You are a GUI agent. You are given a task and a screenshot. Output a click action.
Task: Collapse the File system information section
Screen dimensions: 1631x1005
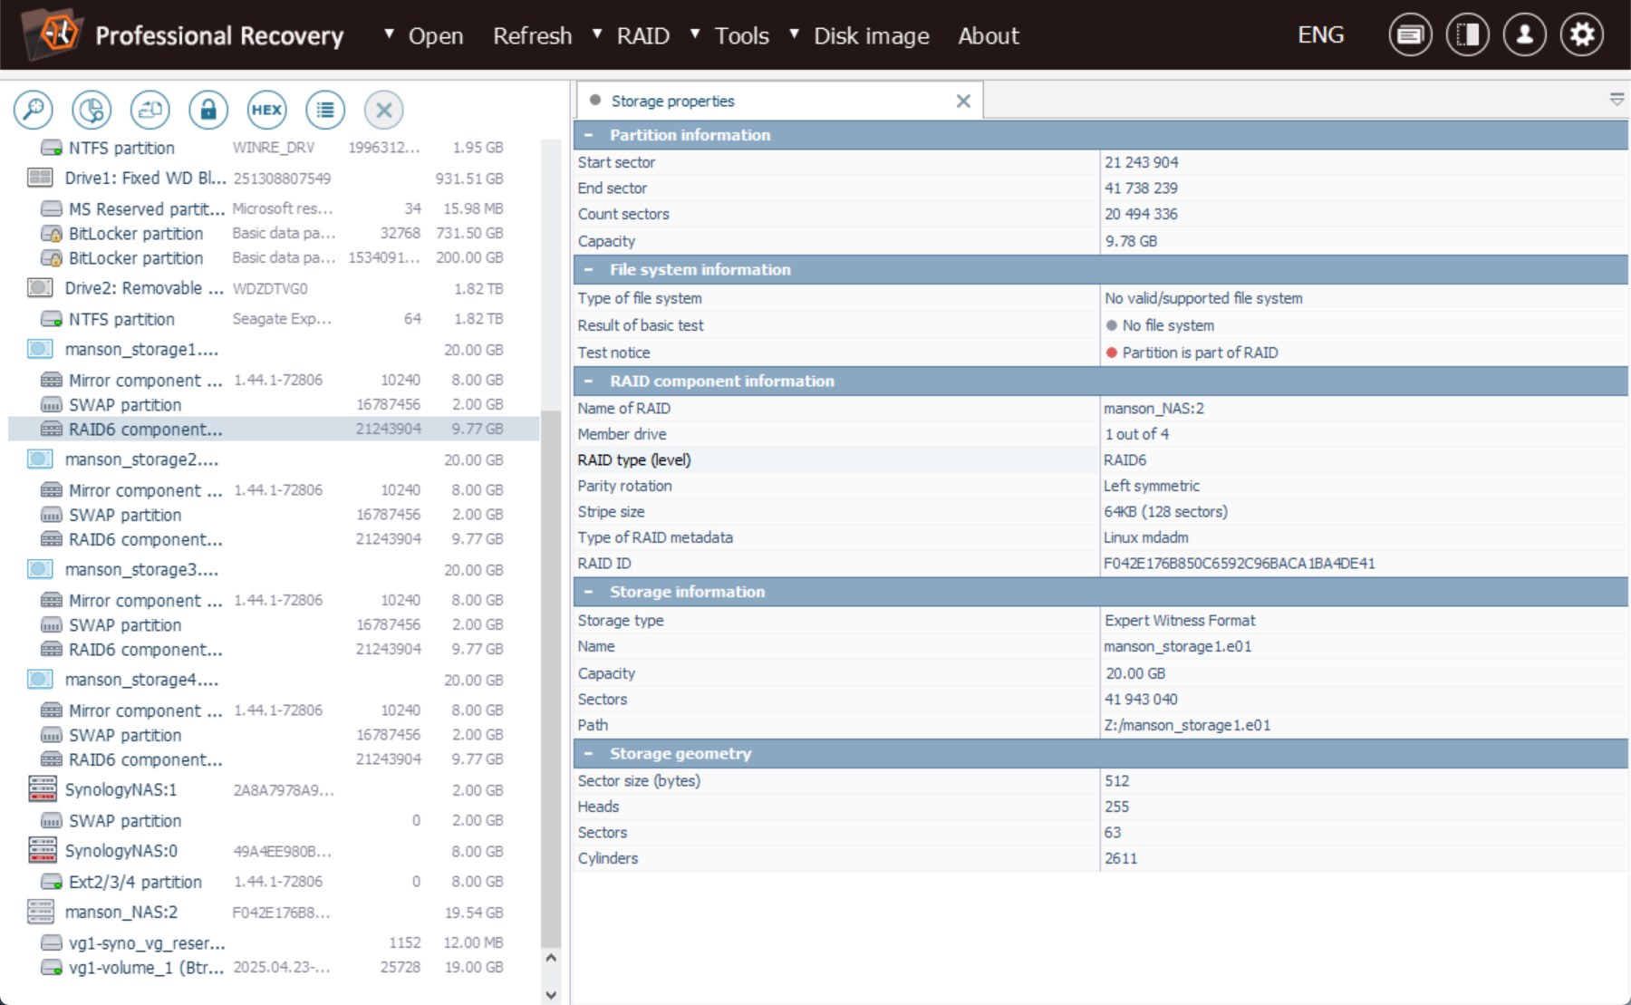(589, 269)
